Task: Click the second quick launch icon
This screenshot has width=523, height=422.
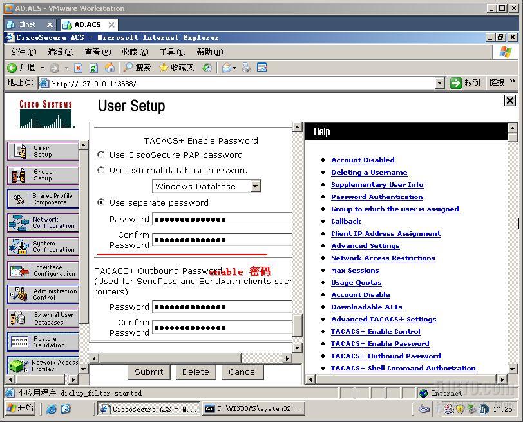Action: pos(66,408)
